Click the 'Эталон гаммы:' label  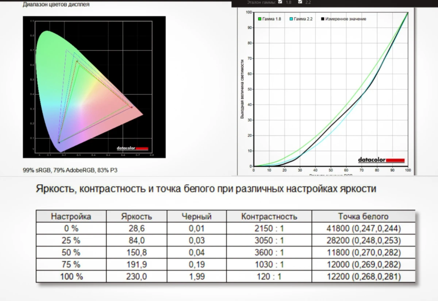coord(261,2)
